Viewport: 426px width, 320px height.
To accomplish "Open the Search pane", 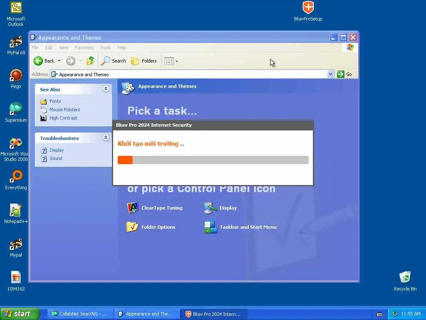I will (x=113, y=61).
